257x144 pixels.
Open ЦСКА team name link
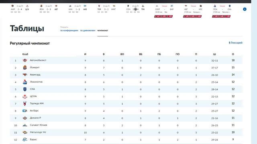[33, 96]
